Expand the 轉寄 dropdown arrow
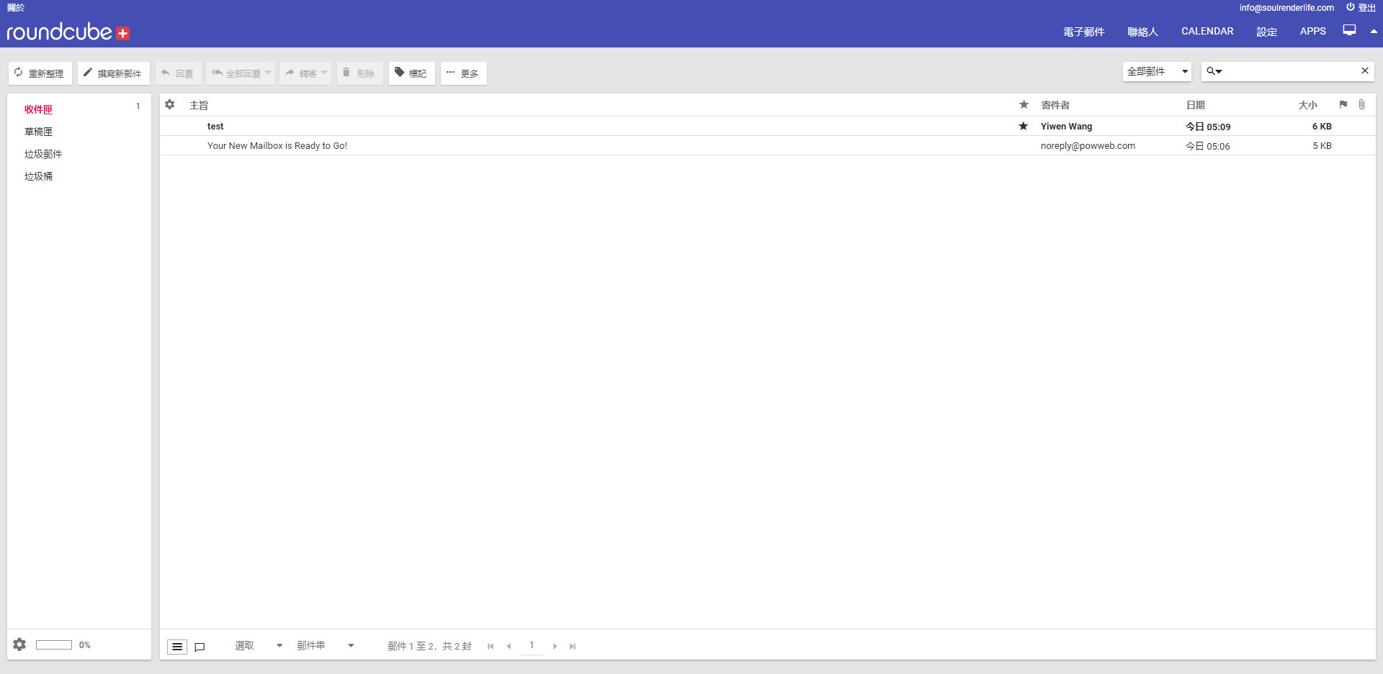Viewport: 1383px width, 674px height. coord(325,73)
